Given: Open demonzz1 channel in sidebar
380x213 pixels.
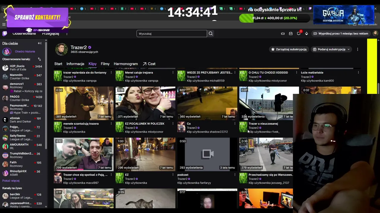Looking at the screenshot, I should pyautogui.click(x=23, y=88).
